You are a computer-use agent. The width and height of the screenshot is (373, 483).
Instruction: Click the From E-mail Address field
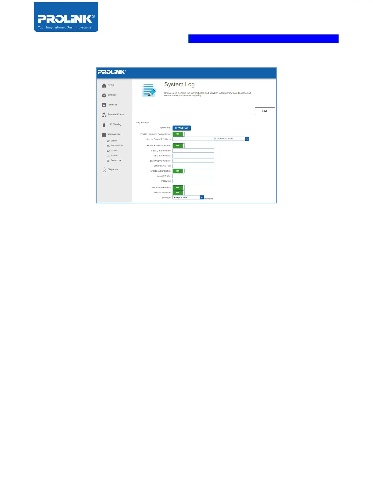pos(193,151)
